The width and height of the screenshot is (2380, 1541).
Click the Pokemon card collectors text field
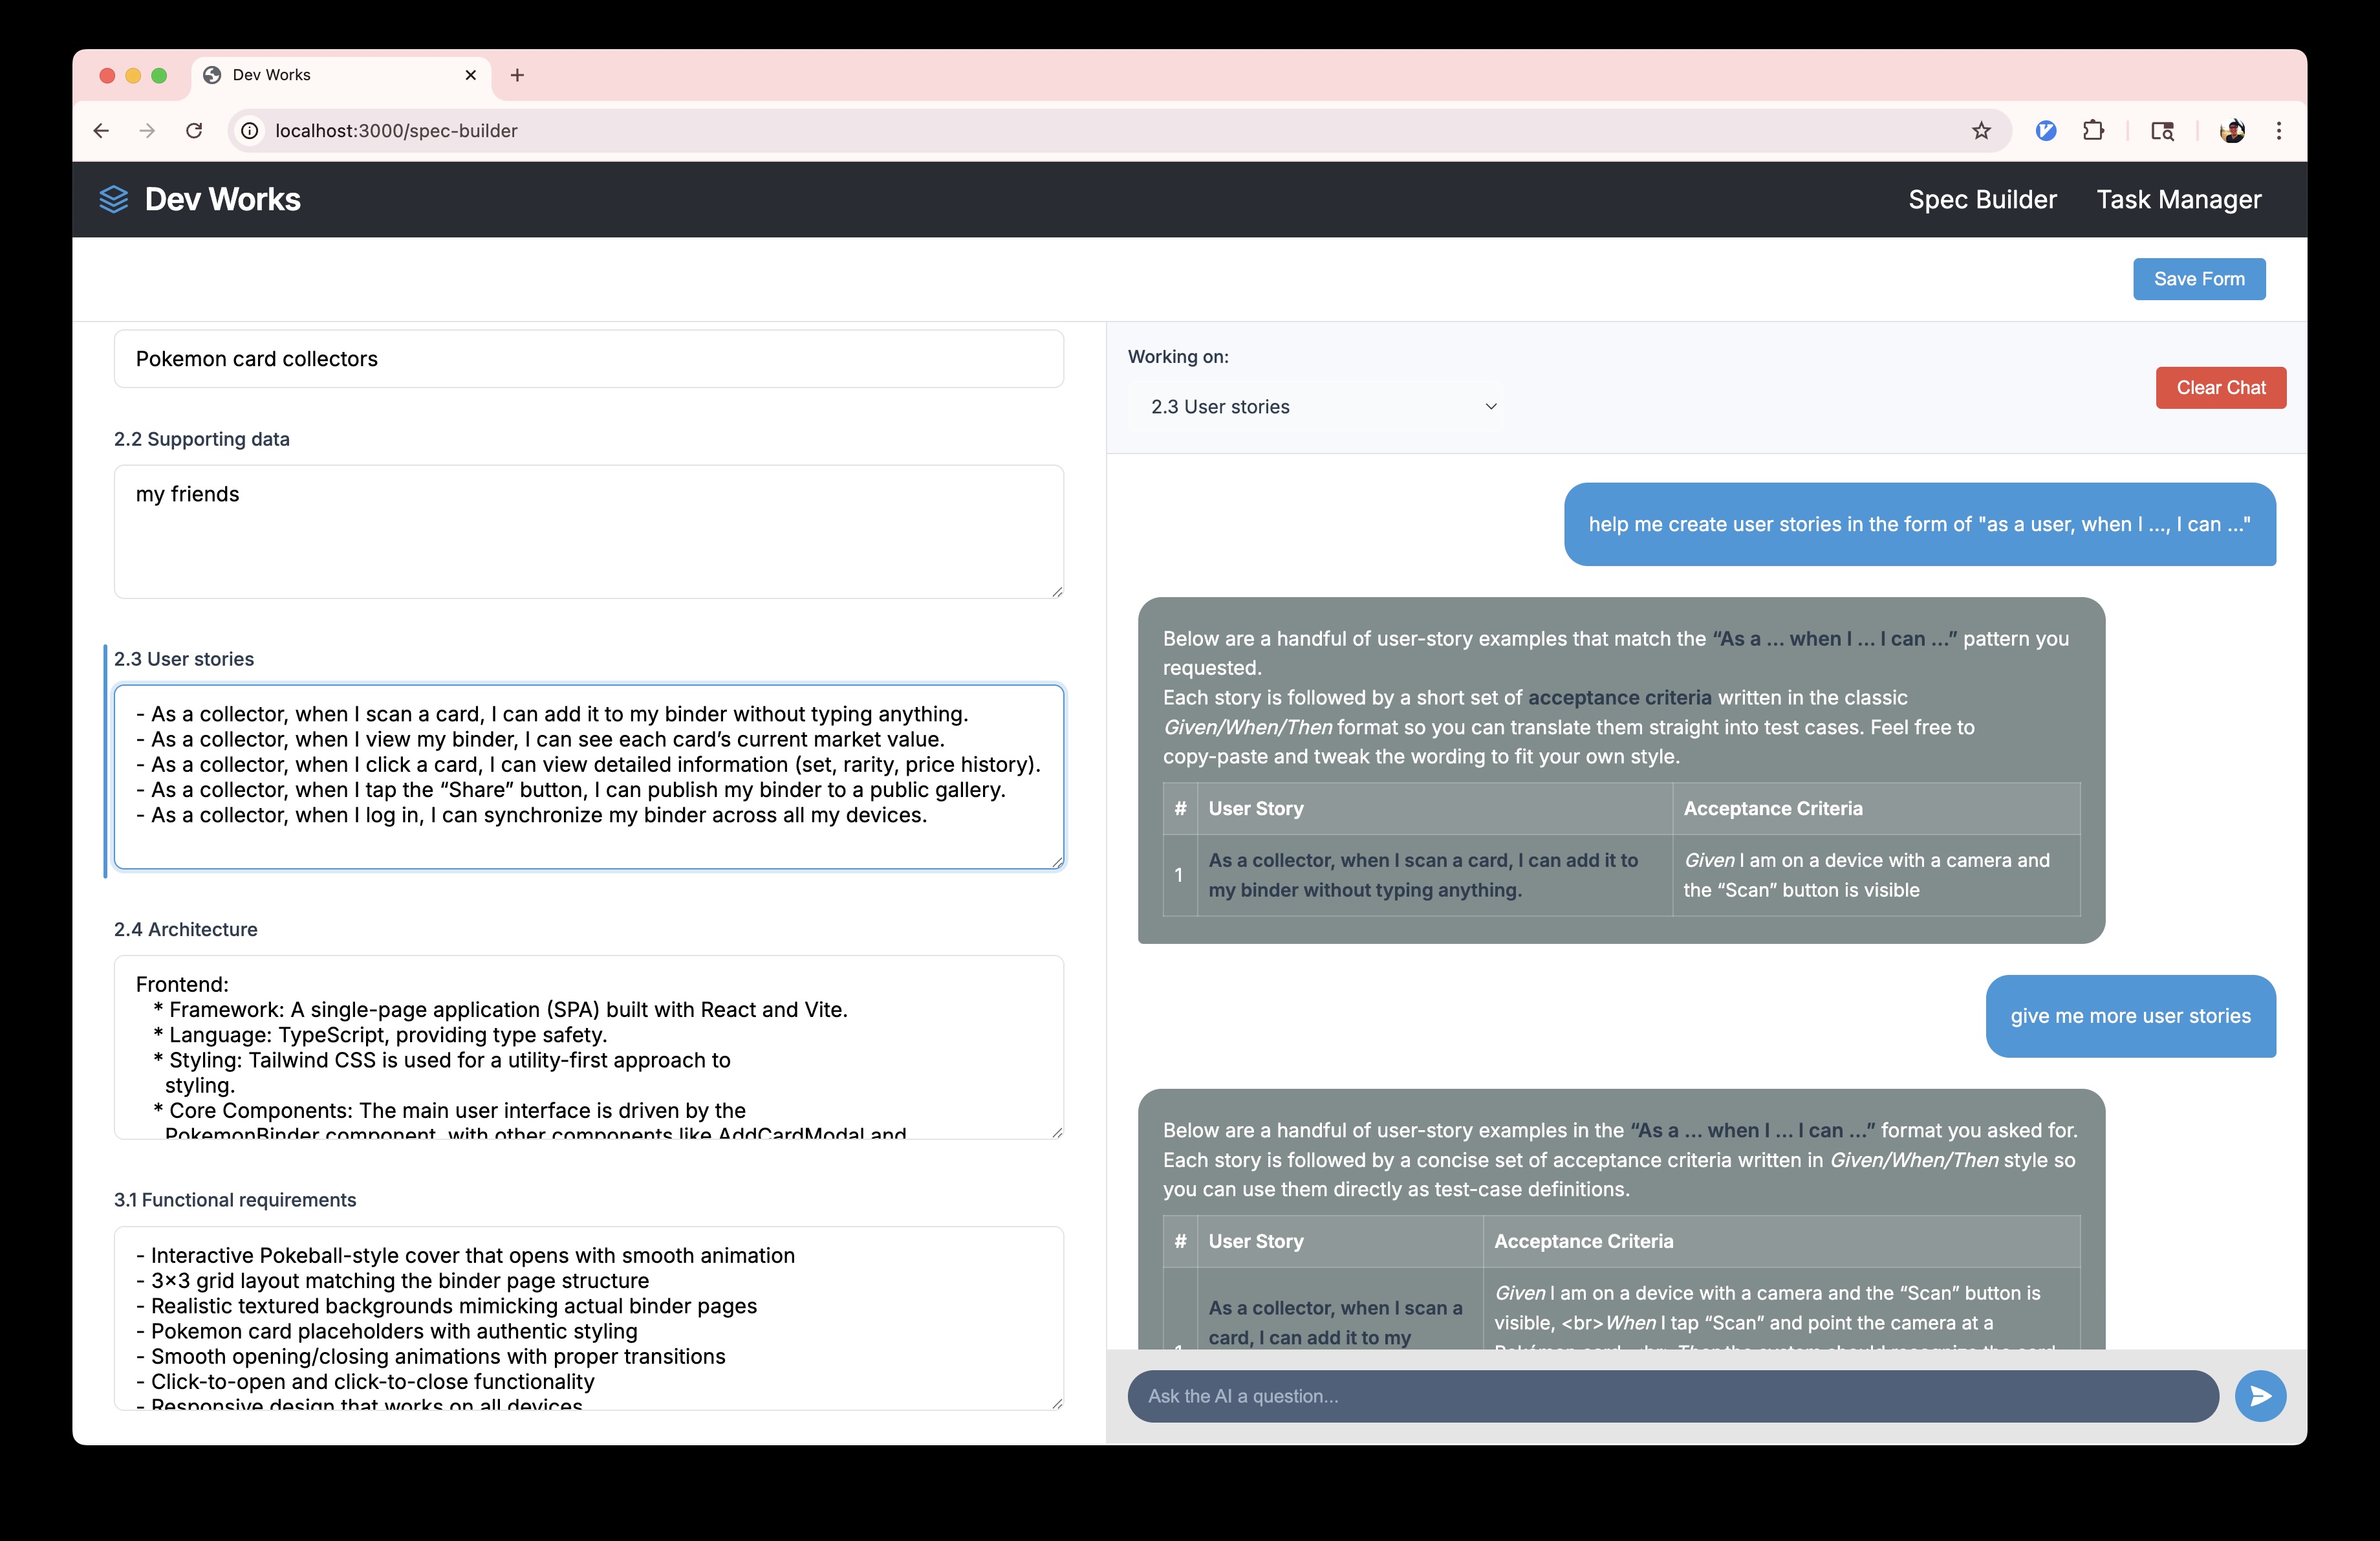coord(588,359)
